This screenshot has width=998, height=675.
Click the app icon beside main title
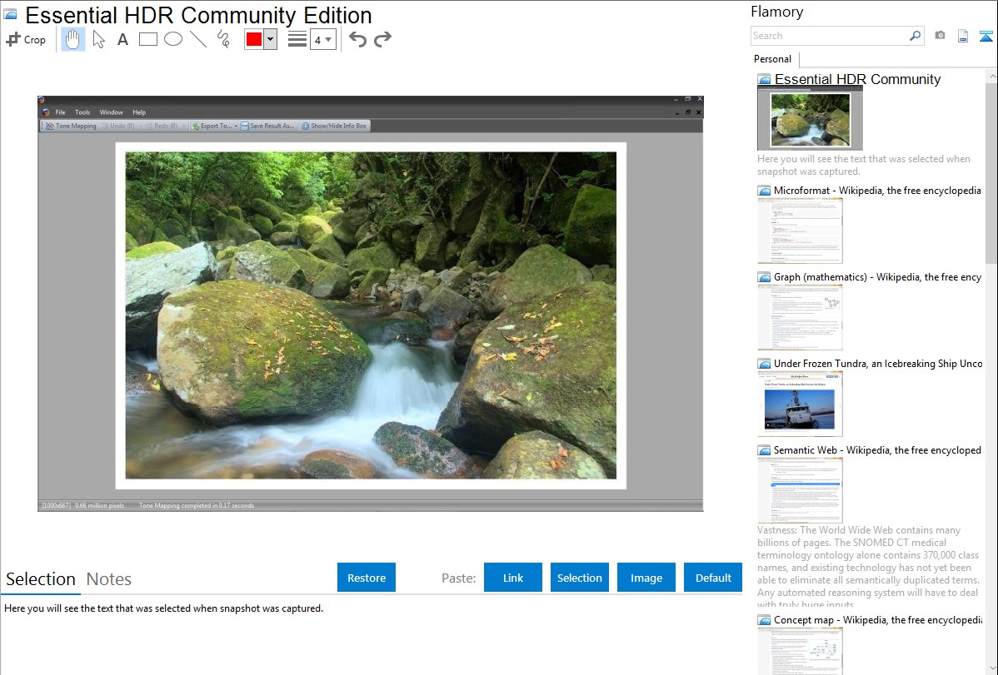(11, 15)
